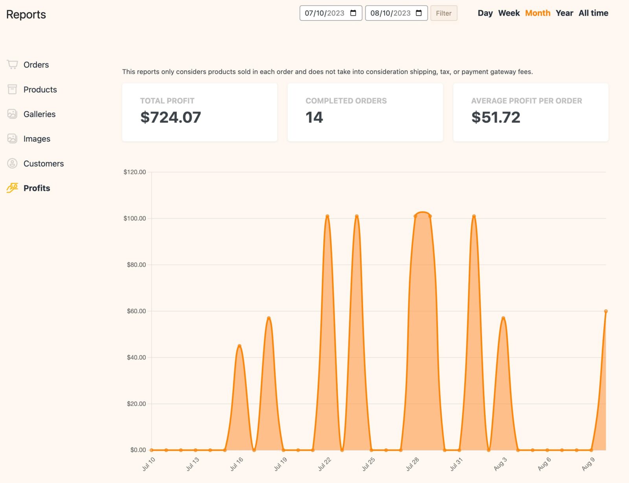The width and height of the screenshot is (629, 483).
Task: Click the Customers person icon
Action: [12, 163]
